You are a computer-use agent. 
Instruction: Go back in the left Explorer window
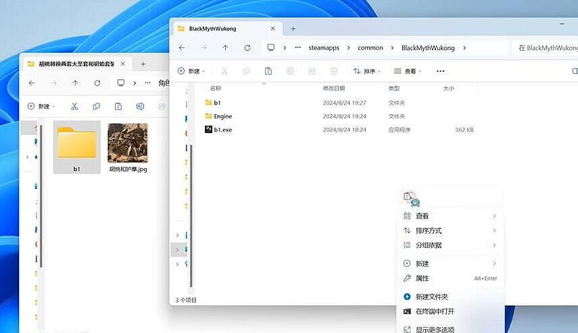[32, 83]
